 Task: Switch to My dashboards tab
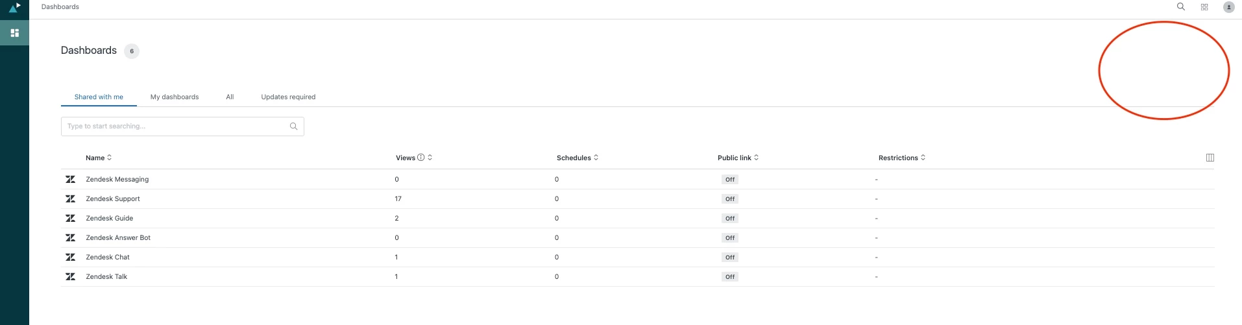pyautogui.click(x=175, y=97)
